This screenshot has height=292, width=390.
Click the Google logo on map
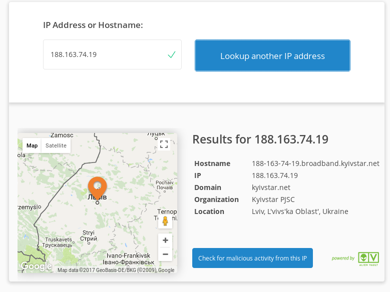tap(37, 266)
